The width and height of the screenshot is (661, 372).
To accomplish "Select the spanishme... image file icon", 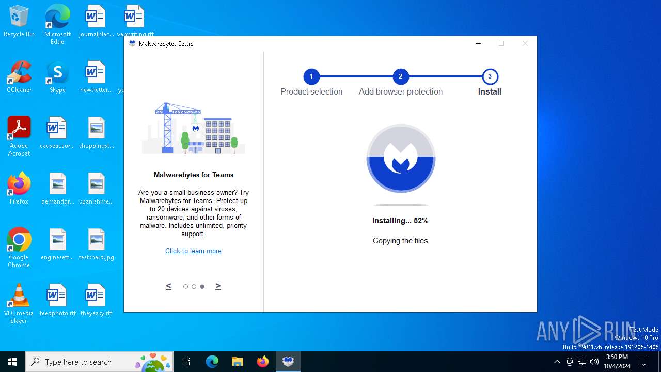I will click(96, 189).
